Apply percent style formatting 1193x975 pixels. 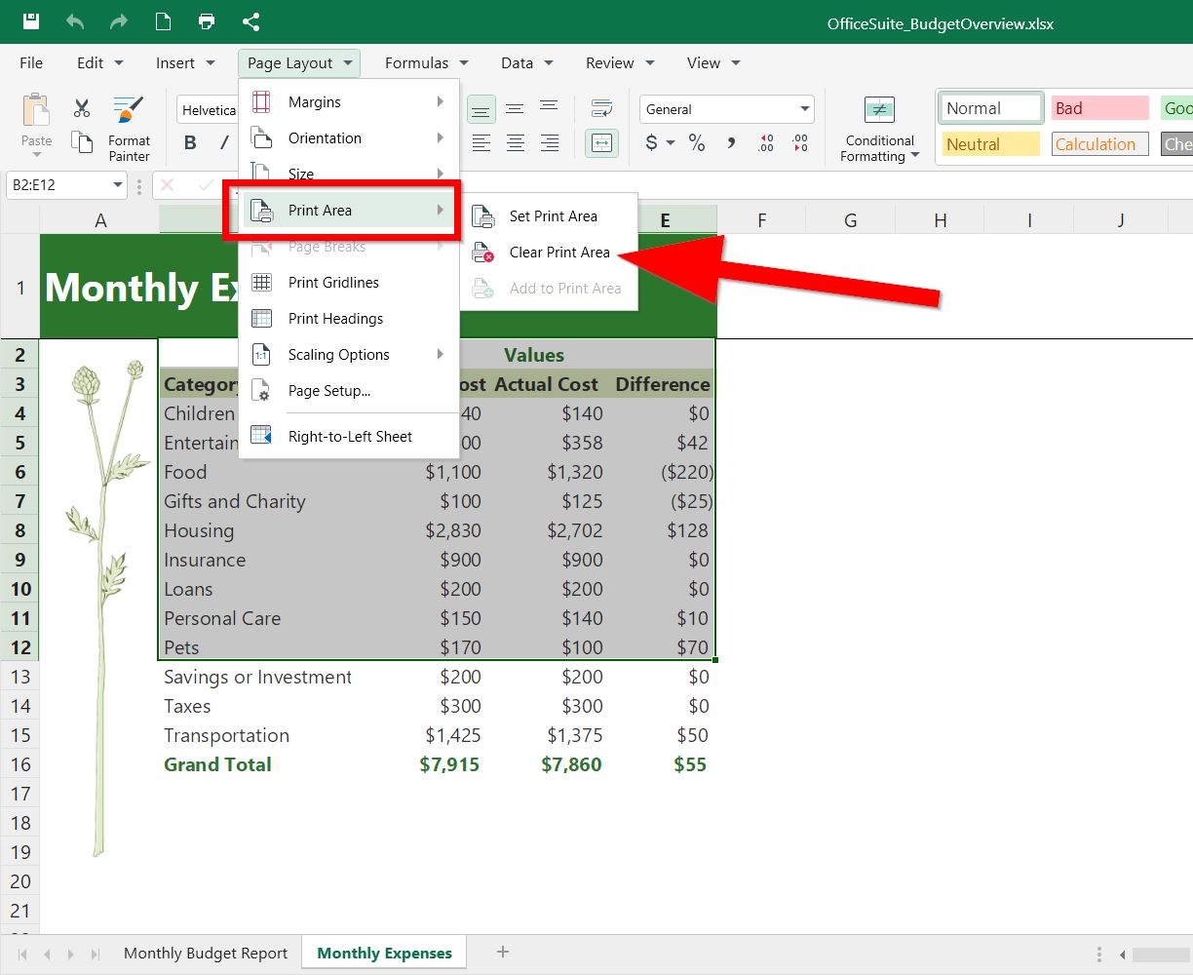tap(697, 143)
